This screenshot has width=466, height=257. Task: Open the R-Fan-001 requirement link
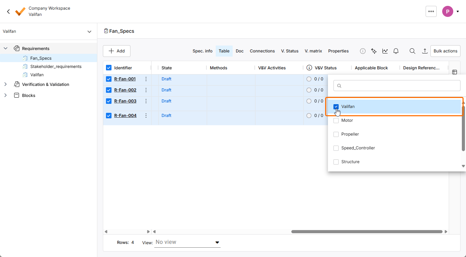point(125,79)
